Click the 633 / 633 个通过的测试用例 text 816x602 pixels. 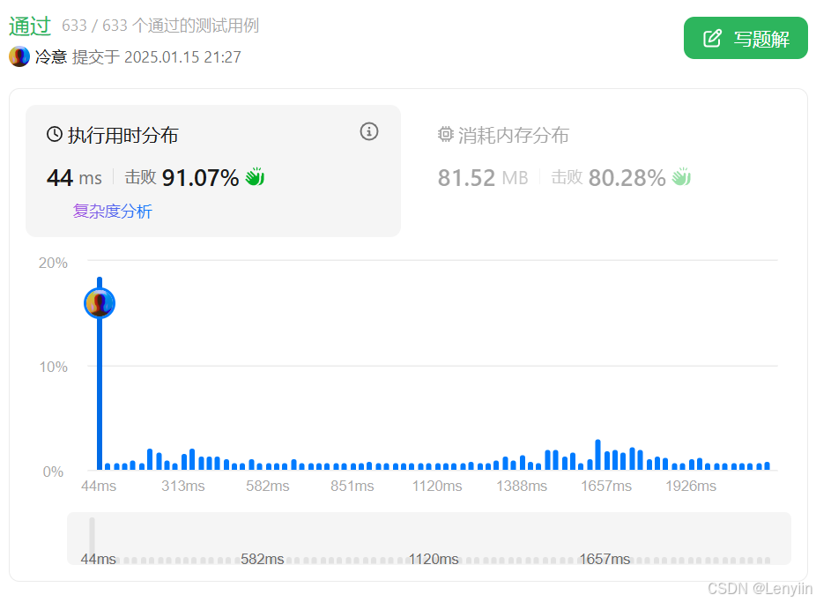(160, 26)
